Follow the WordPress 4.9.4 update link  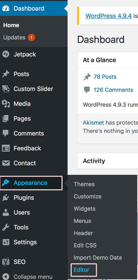click(108, 16)
